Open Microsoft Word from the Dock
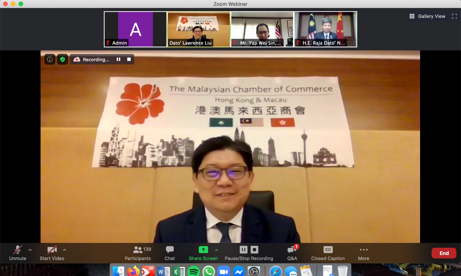The width and height of the screenshot is (461, 276). tap(163, 271)
